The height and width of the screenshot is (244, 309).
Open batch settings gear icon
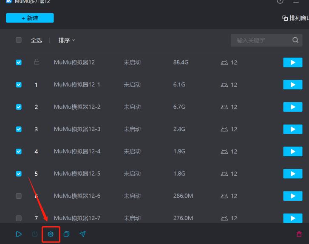click(51, 234)
